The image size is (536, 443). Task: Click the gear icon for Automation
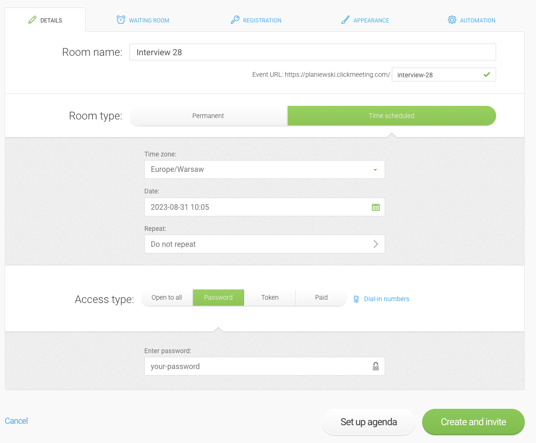[452, 20]
